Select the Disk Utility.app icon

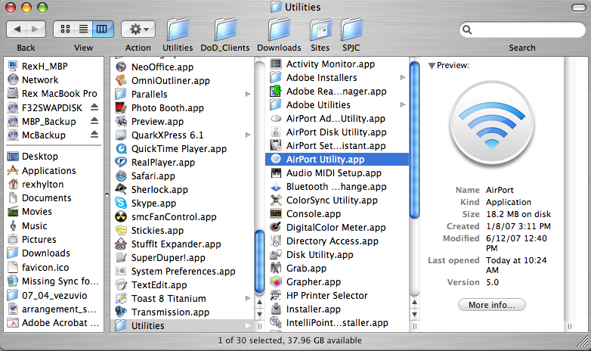(276, 254)
